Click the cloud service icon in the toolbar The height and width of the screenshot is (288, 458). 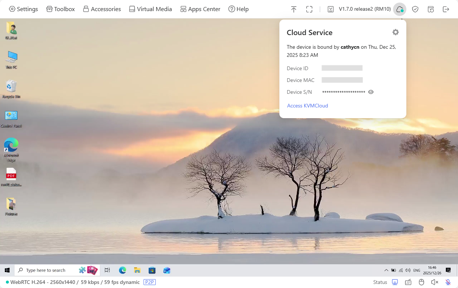pyautogui.click(x=399, y=9)
